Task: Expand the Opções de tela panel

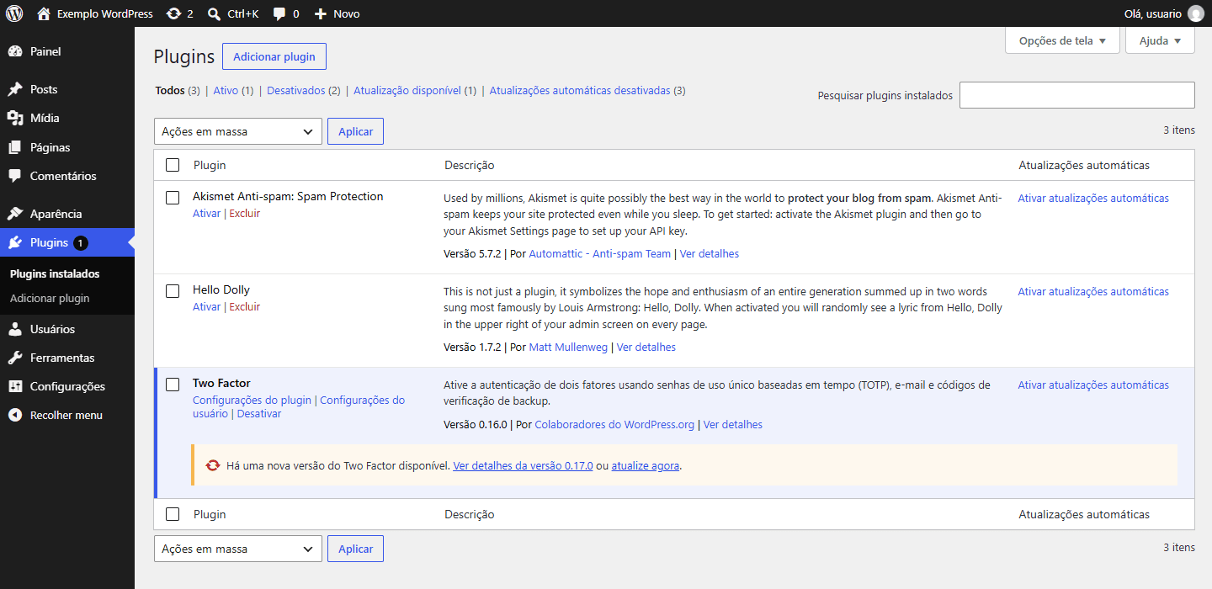Action: [1062, 40]
